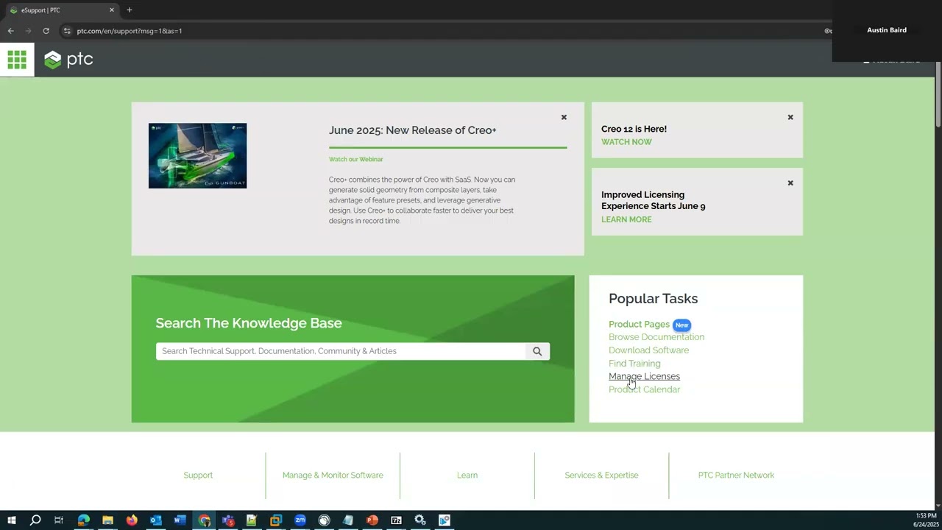
Task: Click the LEARN MORE link
Action: pos(626,219)
